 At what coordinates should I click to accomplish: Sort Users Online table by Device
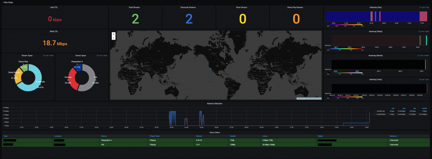click(x=104, y=136)
